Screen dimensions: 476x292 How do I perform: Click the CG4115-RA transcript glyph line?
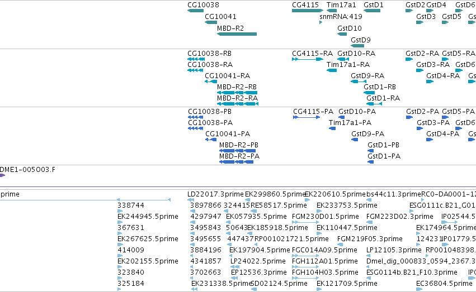click(x=307, y=59)
